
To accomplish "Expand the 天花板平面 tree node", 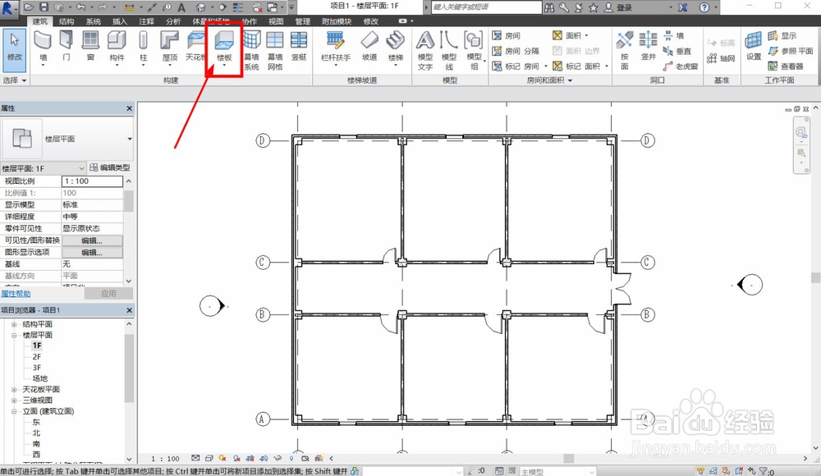I will [14, 390].
